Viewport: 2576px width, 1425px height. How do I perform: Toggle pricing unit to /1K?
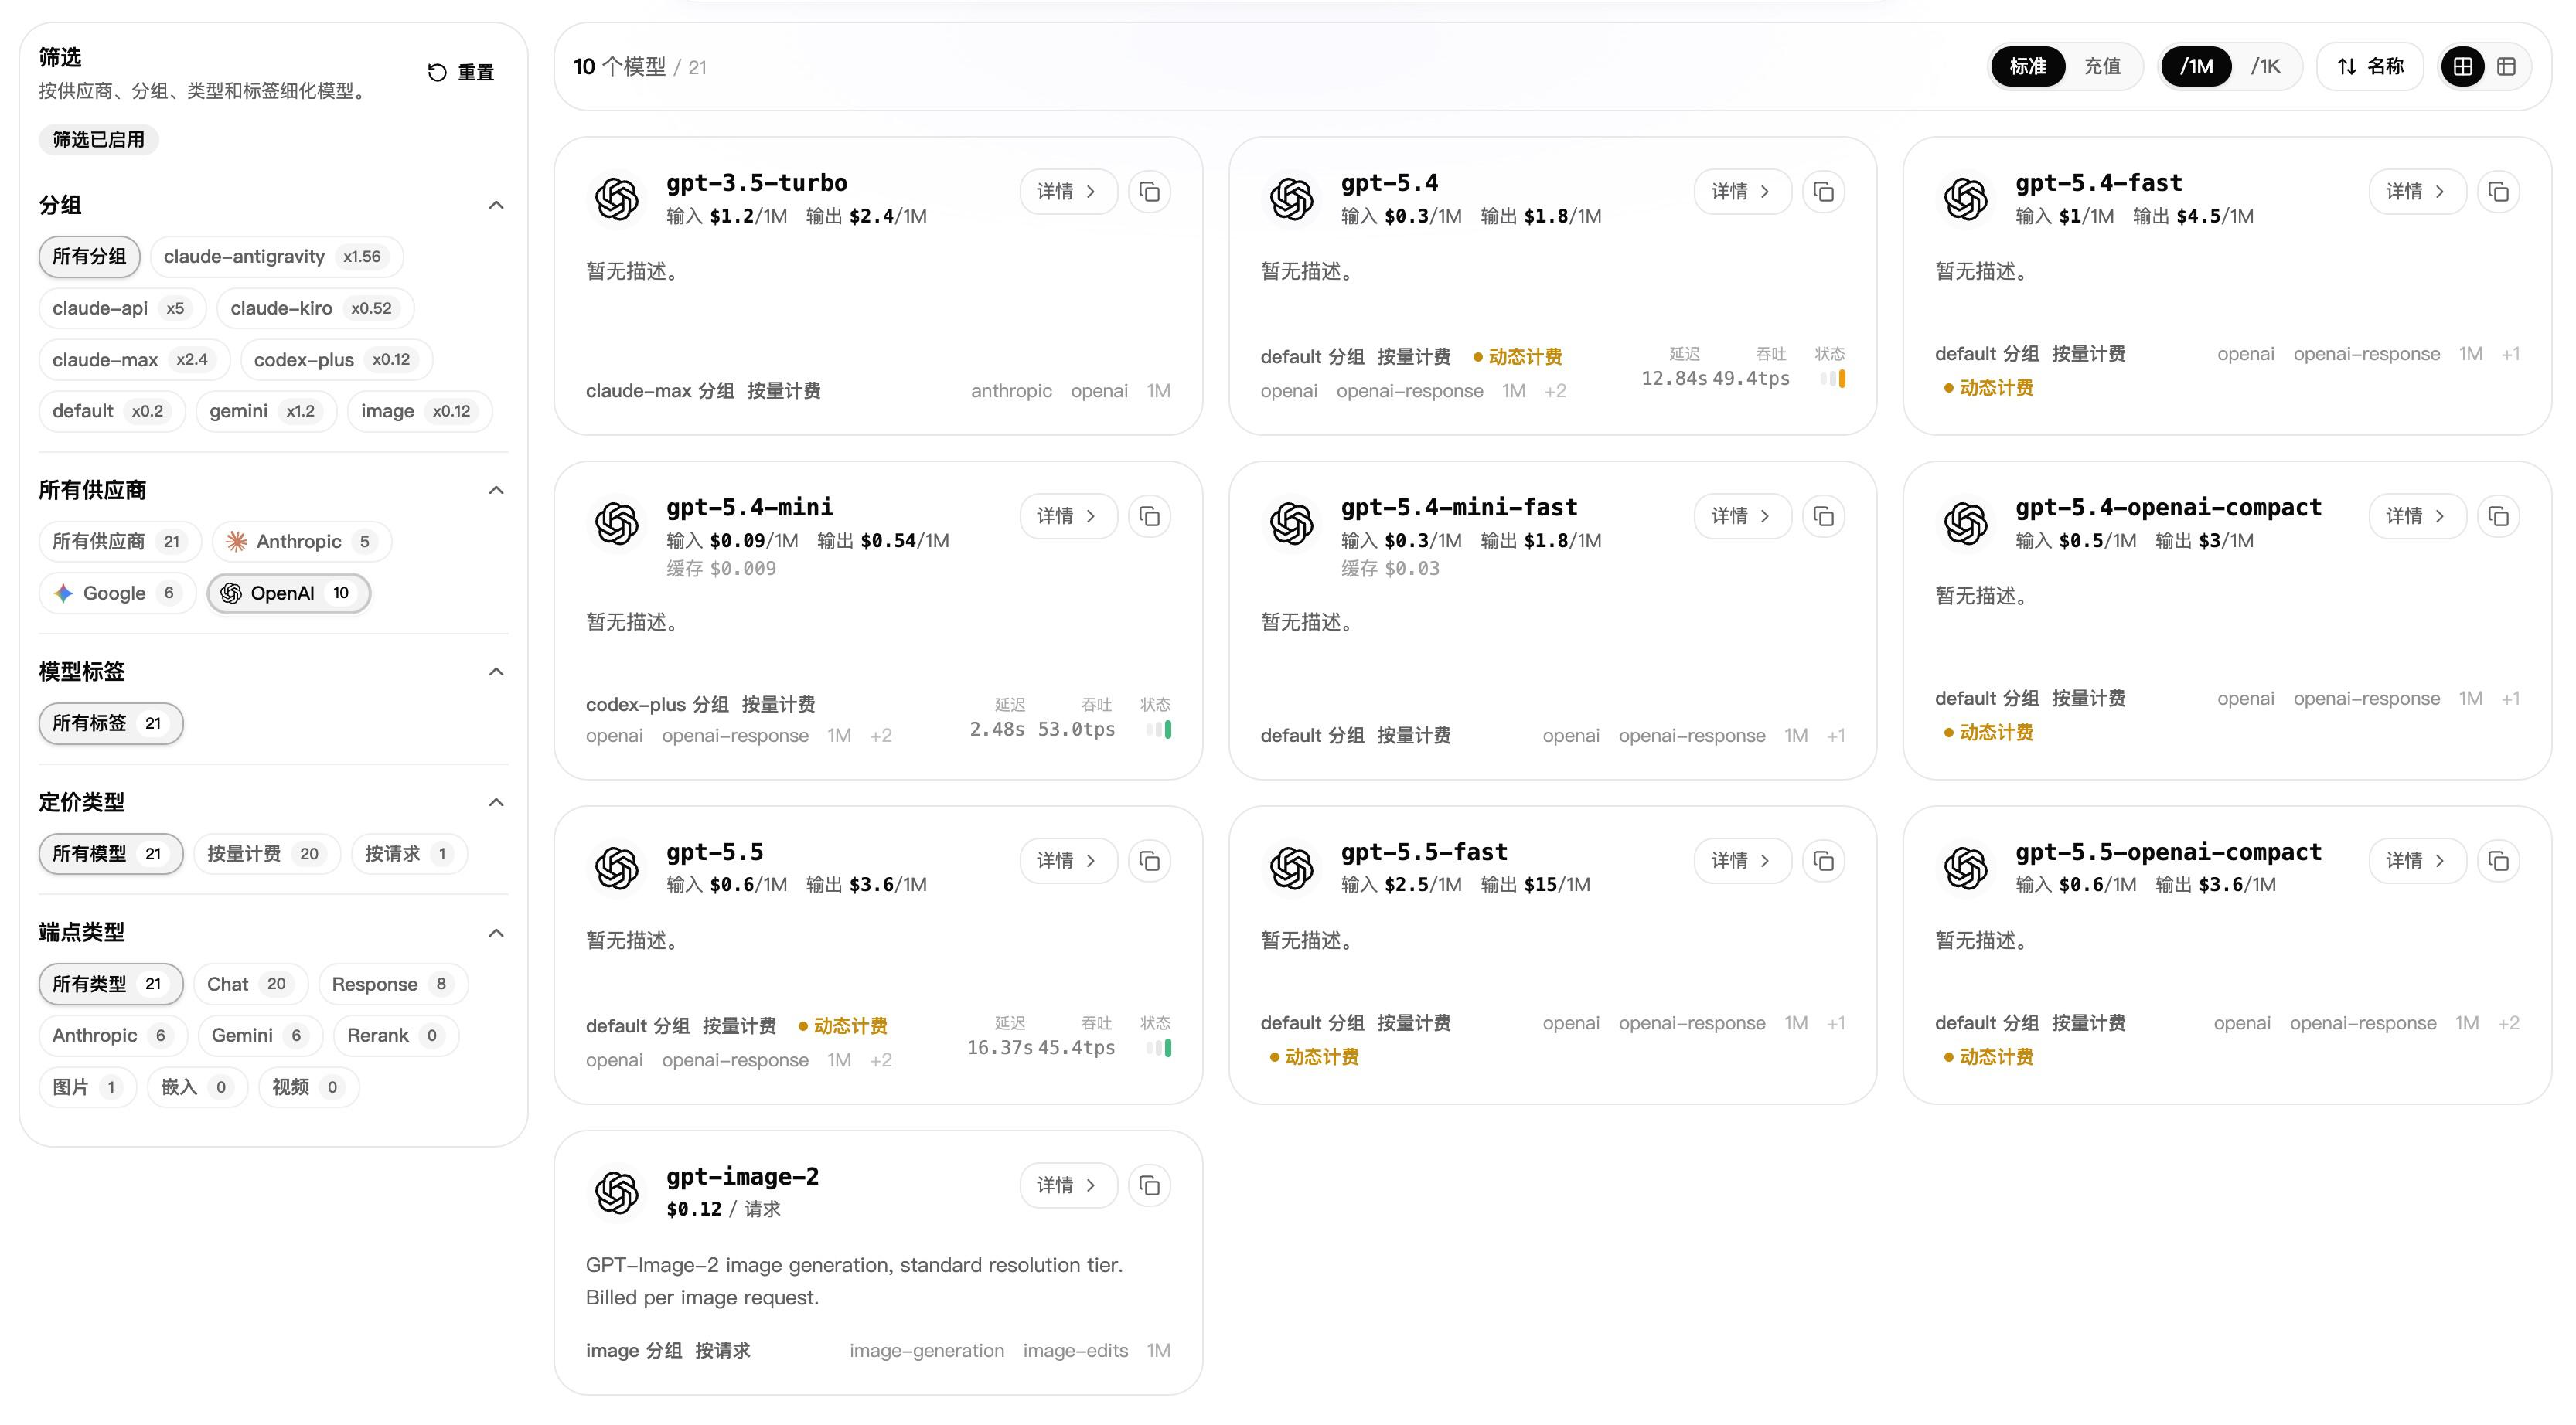pos(2265,67)
